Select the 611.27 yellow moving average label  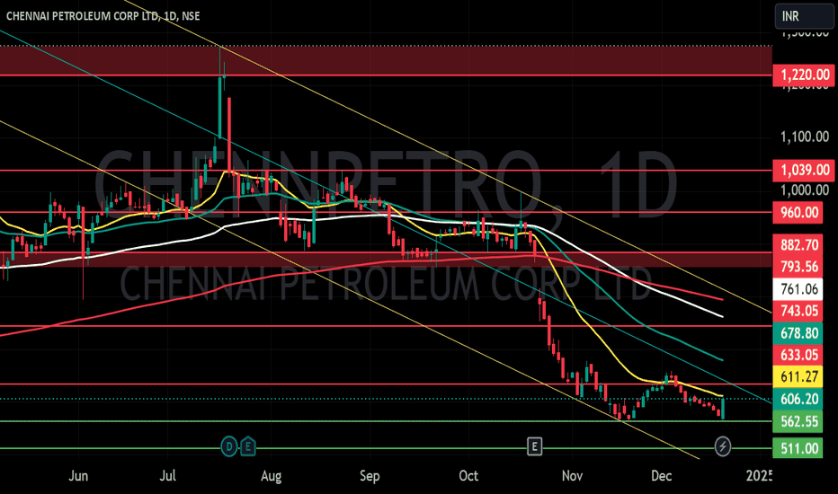click(x=799, y=377)
